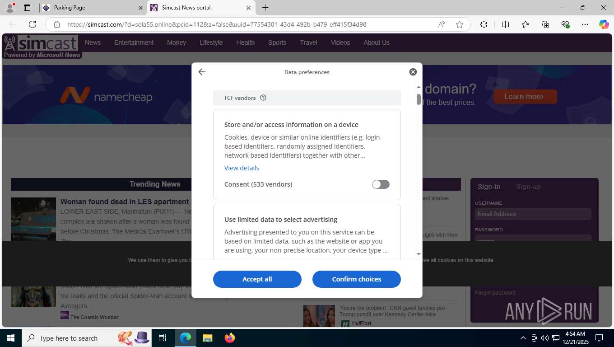
Task: Click the browser back arrow
Action: tap(13, 24)
